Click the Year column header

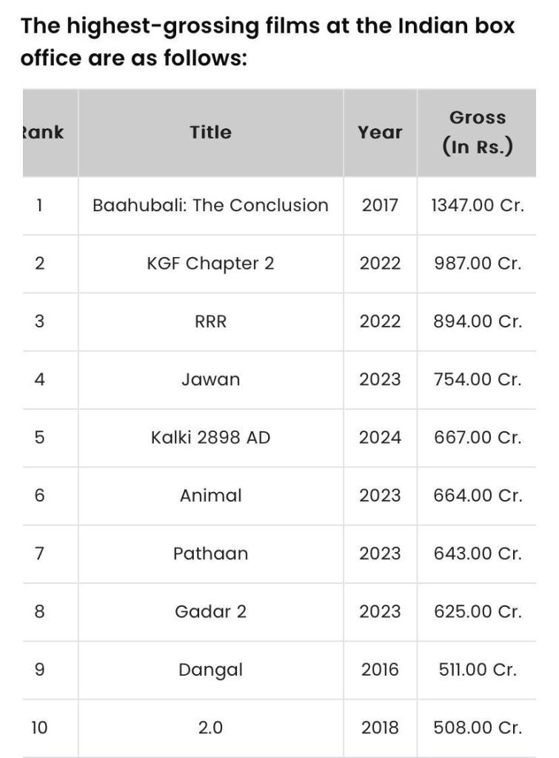point(380,133)
